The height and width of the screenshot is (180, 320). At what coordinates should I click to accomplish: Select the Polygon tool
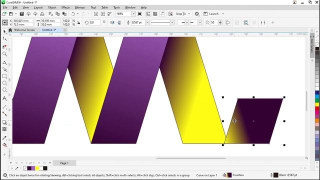pos(4,90)
